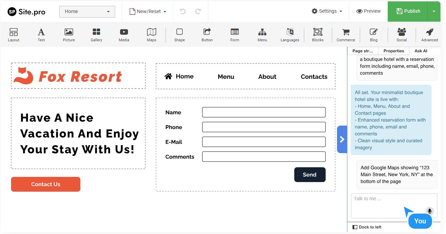This screenshot has width=446, height=234.
Task: Open the Languages tool
Action: pos(290,35)
